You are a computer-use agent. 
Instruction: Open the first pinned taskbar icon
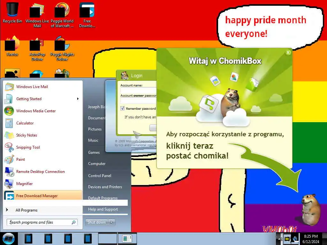point(28,239)
